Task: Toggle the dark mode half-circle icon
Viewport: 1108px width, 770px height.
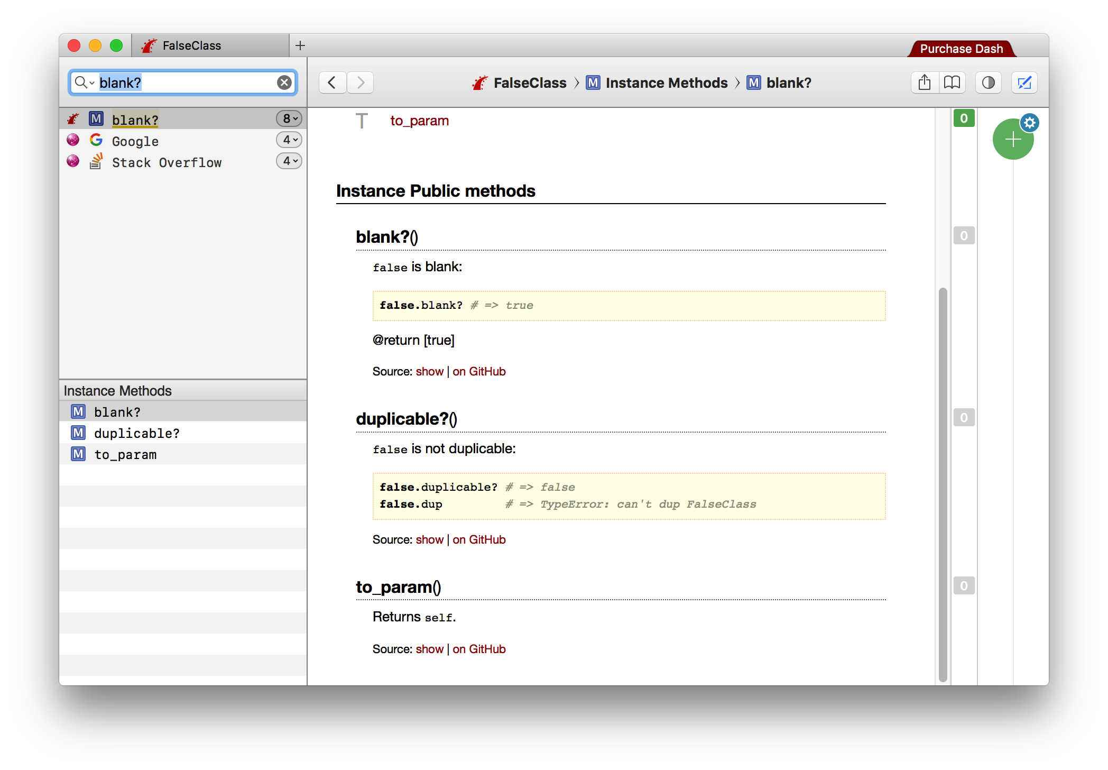Action: (988, 82)
